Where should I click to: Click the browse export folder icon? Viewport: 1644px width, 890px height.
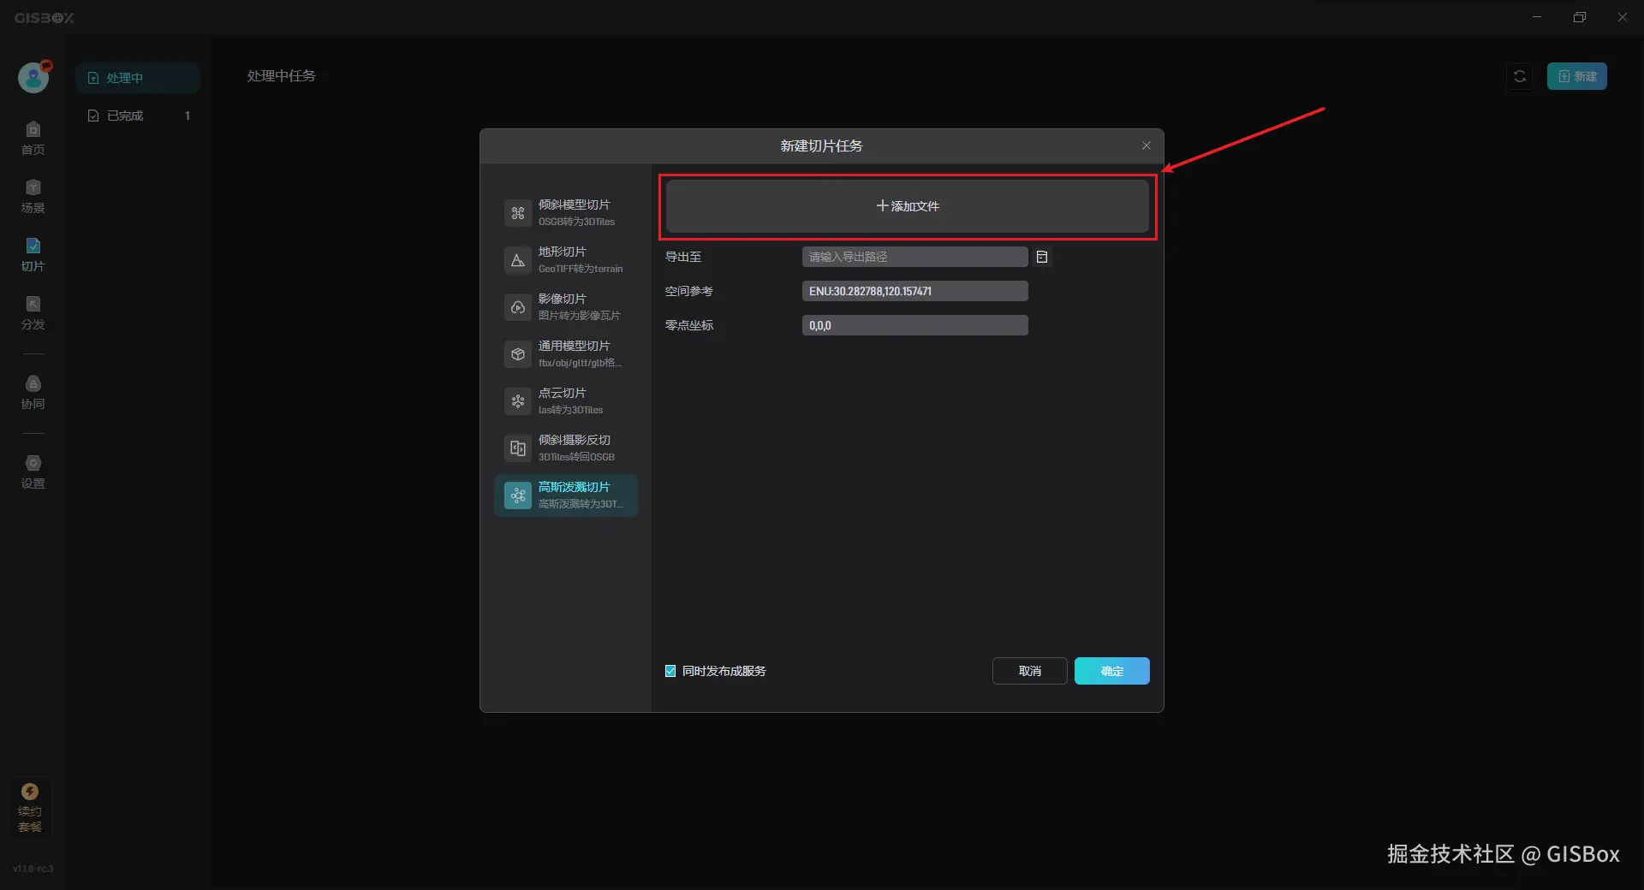tap(1041, 257)
